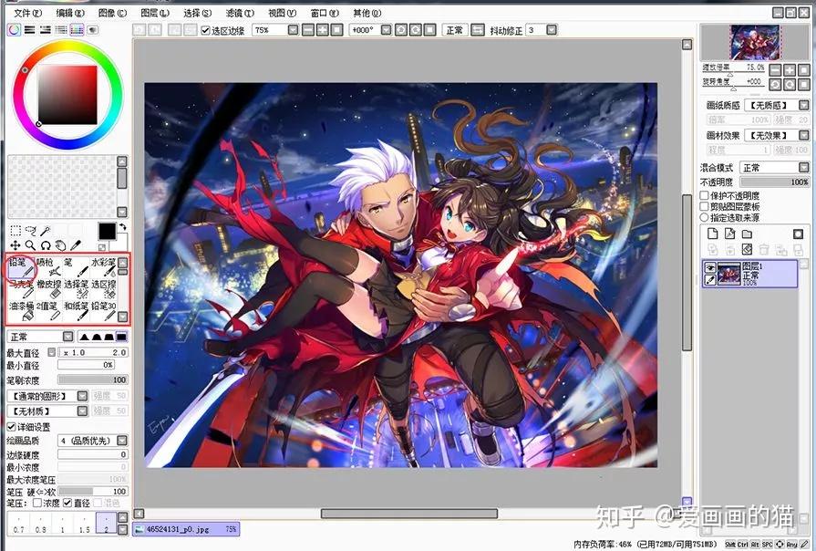Viewport: 816px width, 551px height.
Task: Click the toolbar 正常 normal view button
Action: click(x=454, y=30)
